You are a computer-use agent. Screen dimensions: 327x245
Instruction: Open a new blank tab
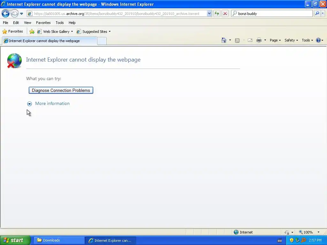click(x=102, y=41)
